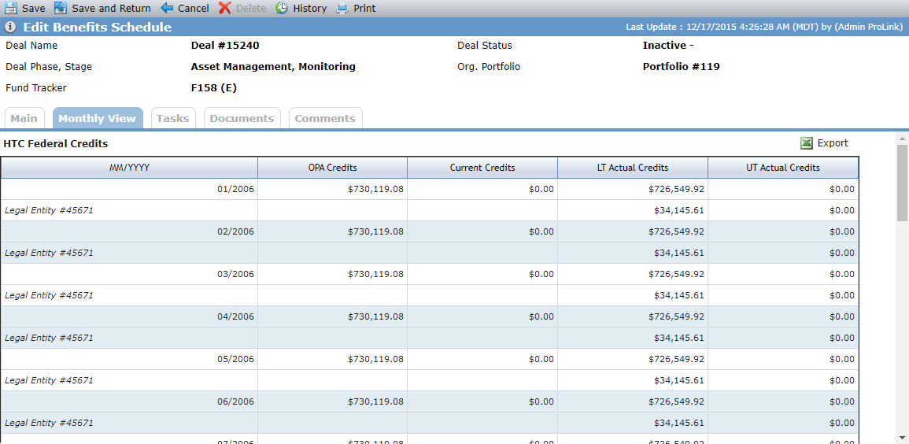This screenshot has width=909, height=444.
Task: Click the Excel Export icon
Action: [807, 143]
